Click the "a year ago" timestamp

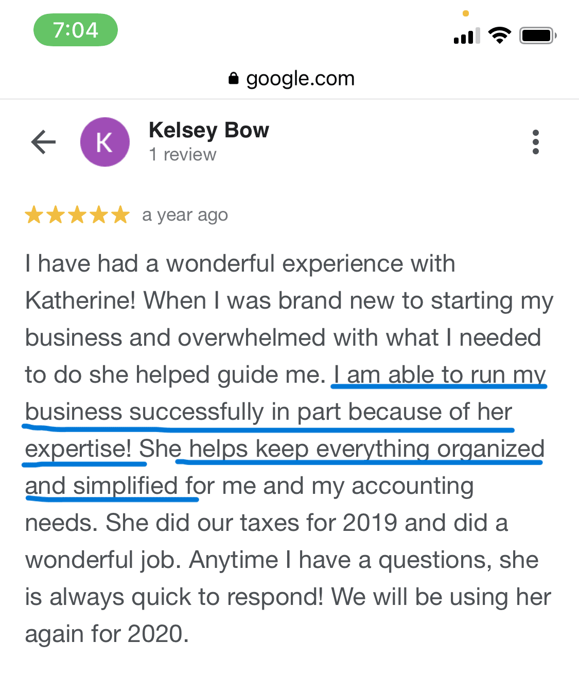coord(185,215)
